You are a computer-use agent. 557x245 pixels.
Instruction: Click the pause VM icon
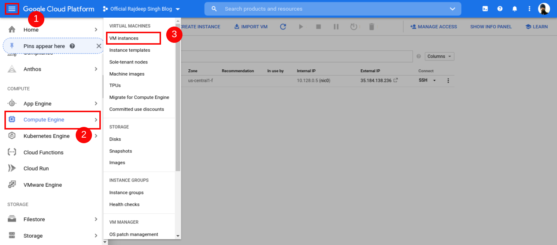(x=336, y=26)
